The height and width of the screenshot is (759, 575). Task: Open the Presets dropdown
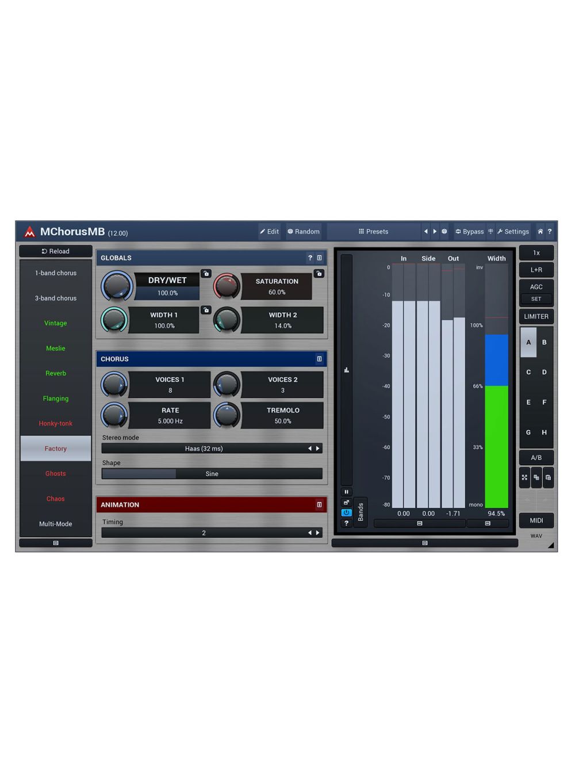pos(373,232)
